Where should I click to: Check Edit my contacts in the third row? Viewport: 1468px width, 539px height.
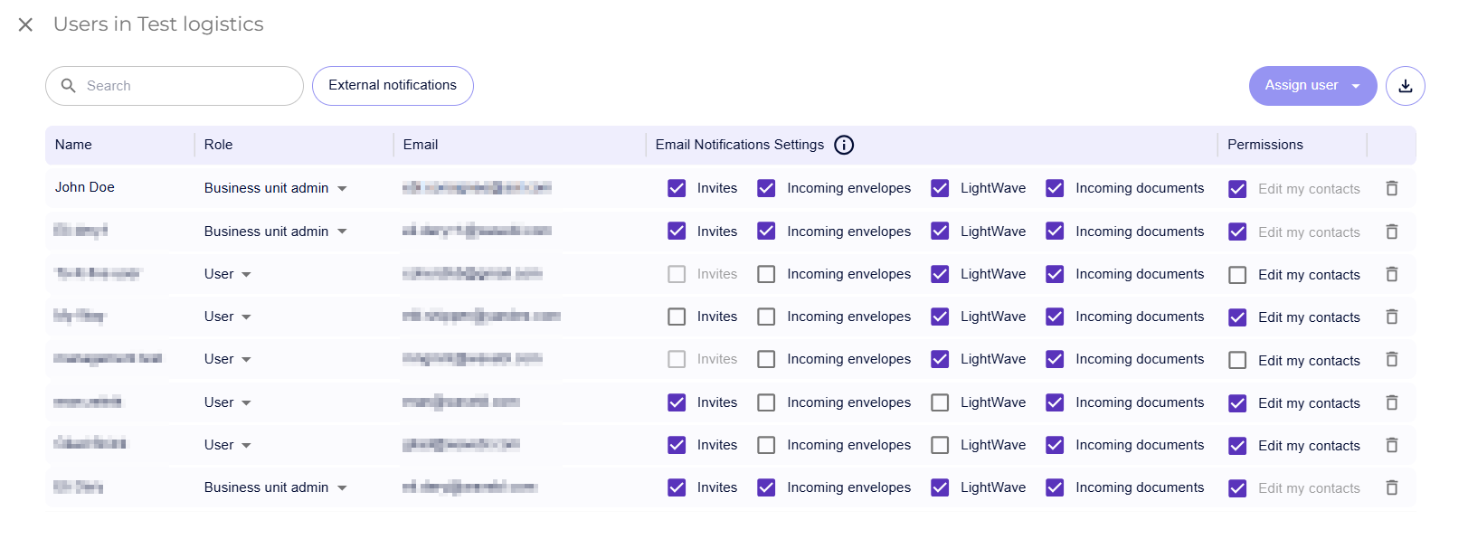[1237, 275]
